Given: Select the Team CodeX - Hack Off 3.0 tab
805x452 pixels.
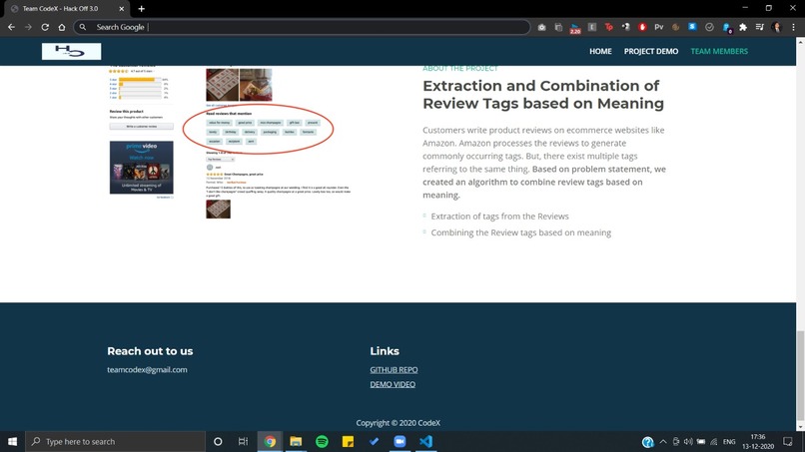Looking at the screenshot, I should pos(67,9).
